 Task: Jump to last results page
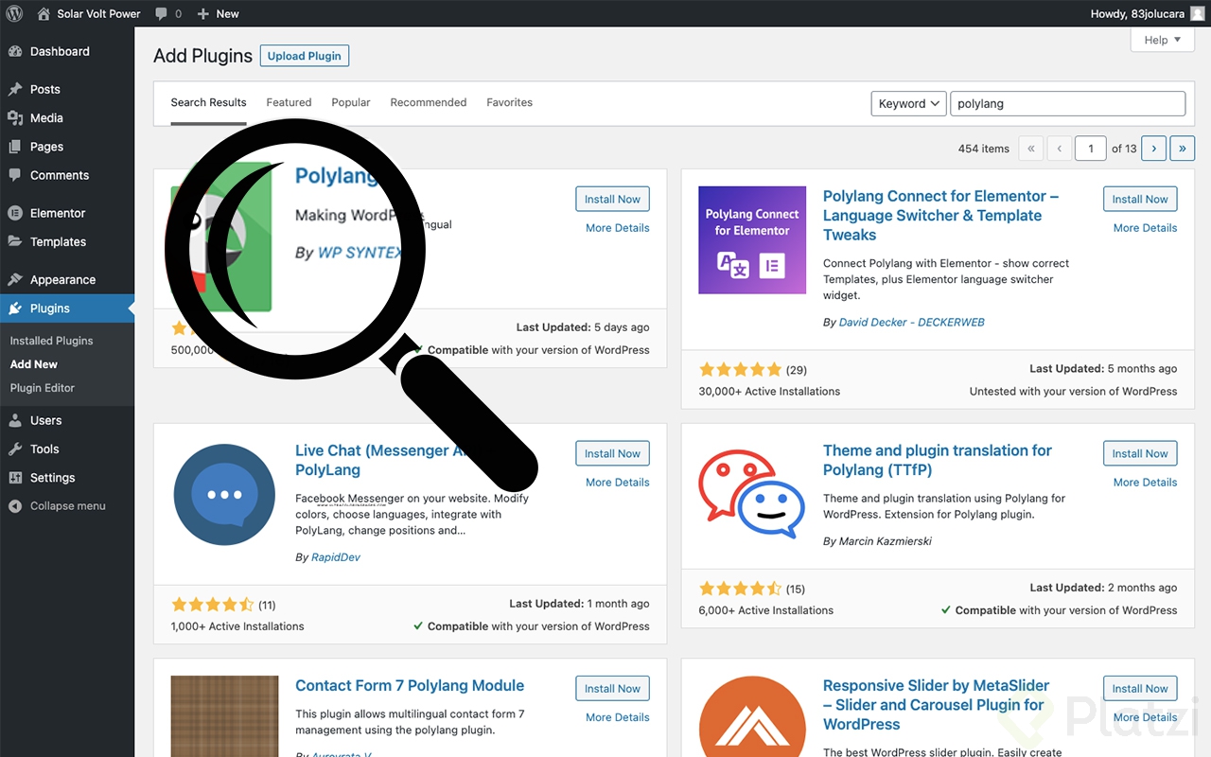click(1182, 149)
